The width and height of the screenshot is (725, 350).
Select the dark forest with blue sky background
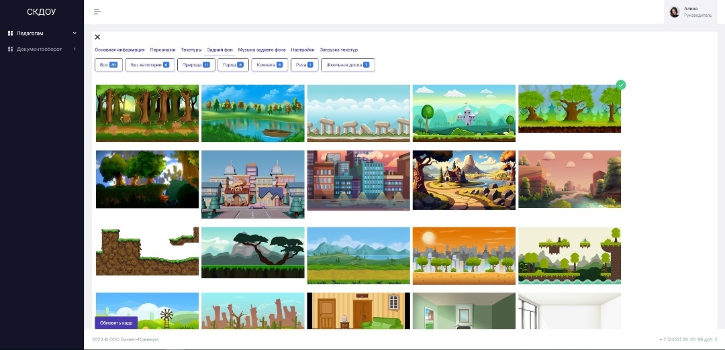click(x=148, y=179)
